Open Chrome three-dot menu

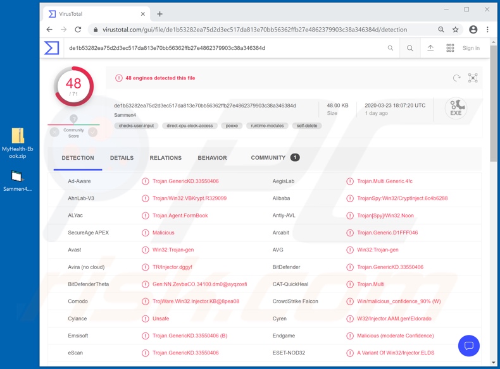(x=487, y=30)
